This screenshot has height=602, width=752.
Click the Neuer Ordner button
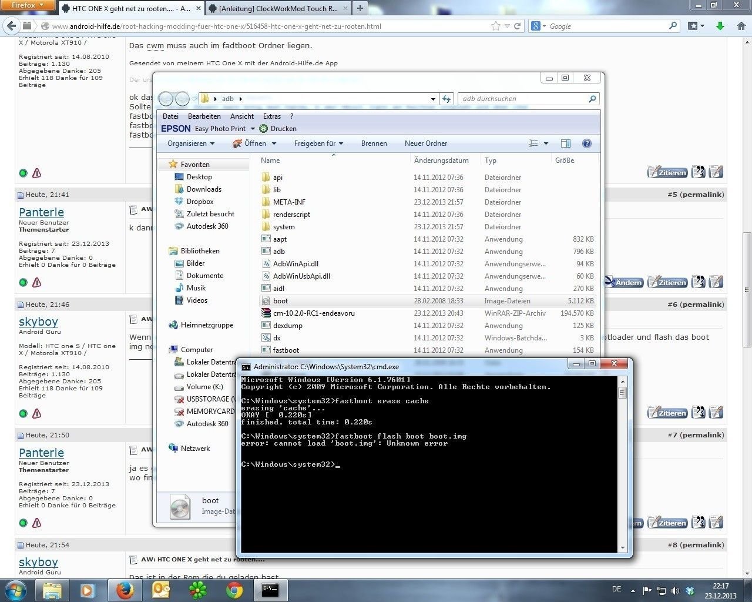tap(425, 143)
